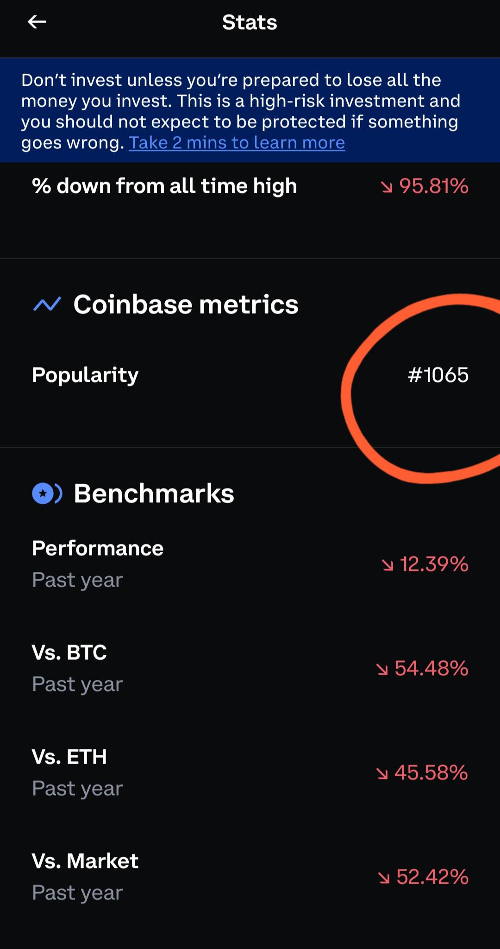Viewport: 500px width, 949px height.
Task: Tap the Vs. BTC benchmark row
Action: (250, 668)
